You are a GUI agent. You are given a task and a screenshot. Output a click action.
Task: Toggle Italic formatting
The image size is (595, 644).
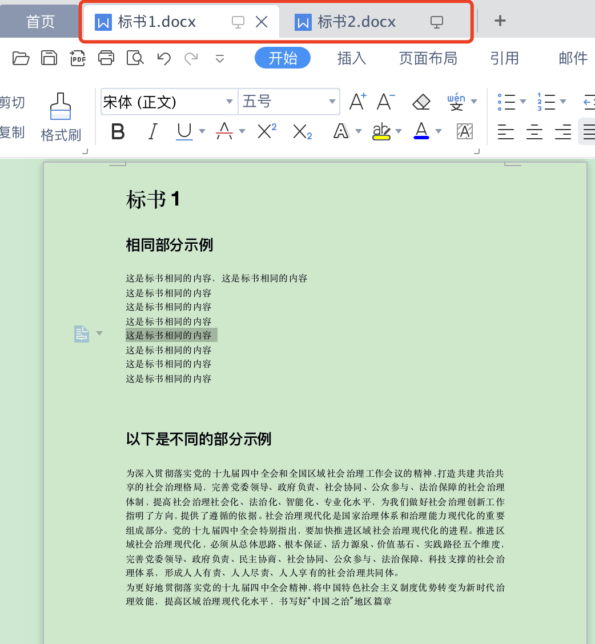pyautogui.click(x=152, y=132)
